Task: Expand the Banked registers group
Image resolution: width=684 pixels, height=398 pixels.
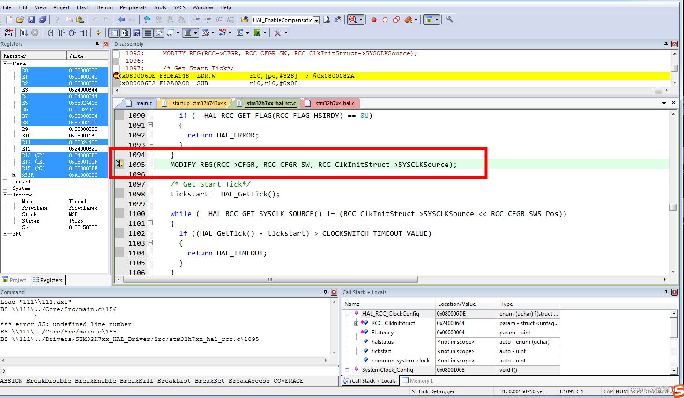Action: [x=4, y=181]
